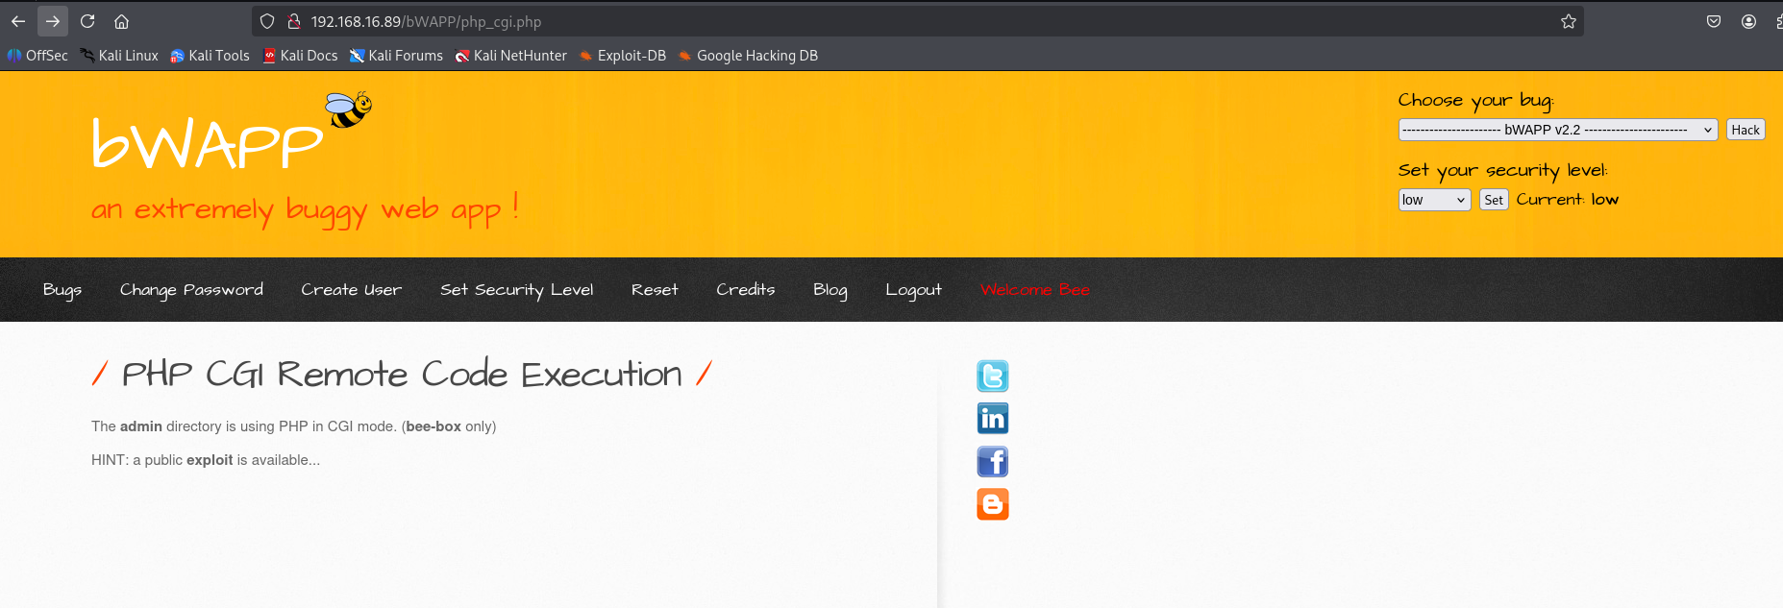1783x608 pixels.
Task: Open the Kali Forums bookmark
Action: 396,56
